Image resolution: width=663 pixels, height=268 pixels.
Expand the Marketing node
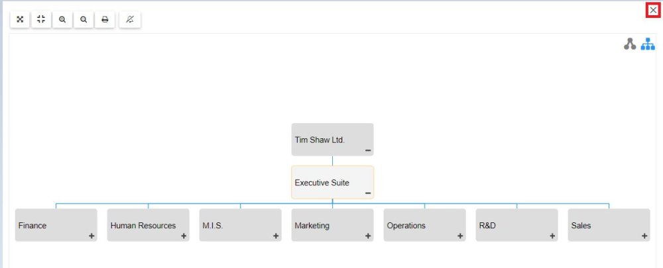368,236
